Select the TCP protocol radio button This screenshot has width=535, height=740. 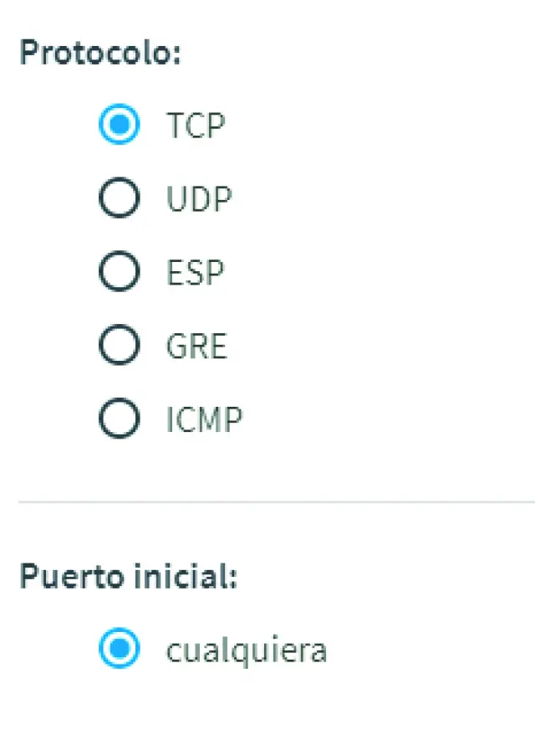[x=119, y=126]
